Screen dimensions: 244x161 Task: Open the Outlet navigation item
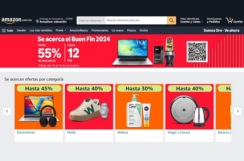(144, 31)
